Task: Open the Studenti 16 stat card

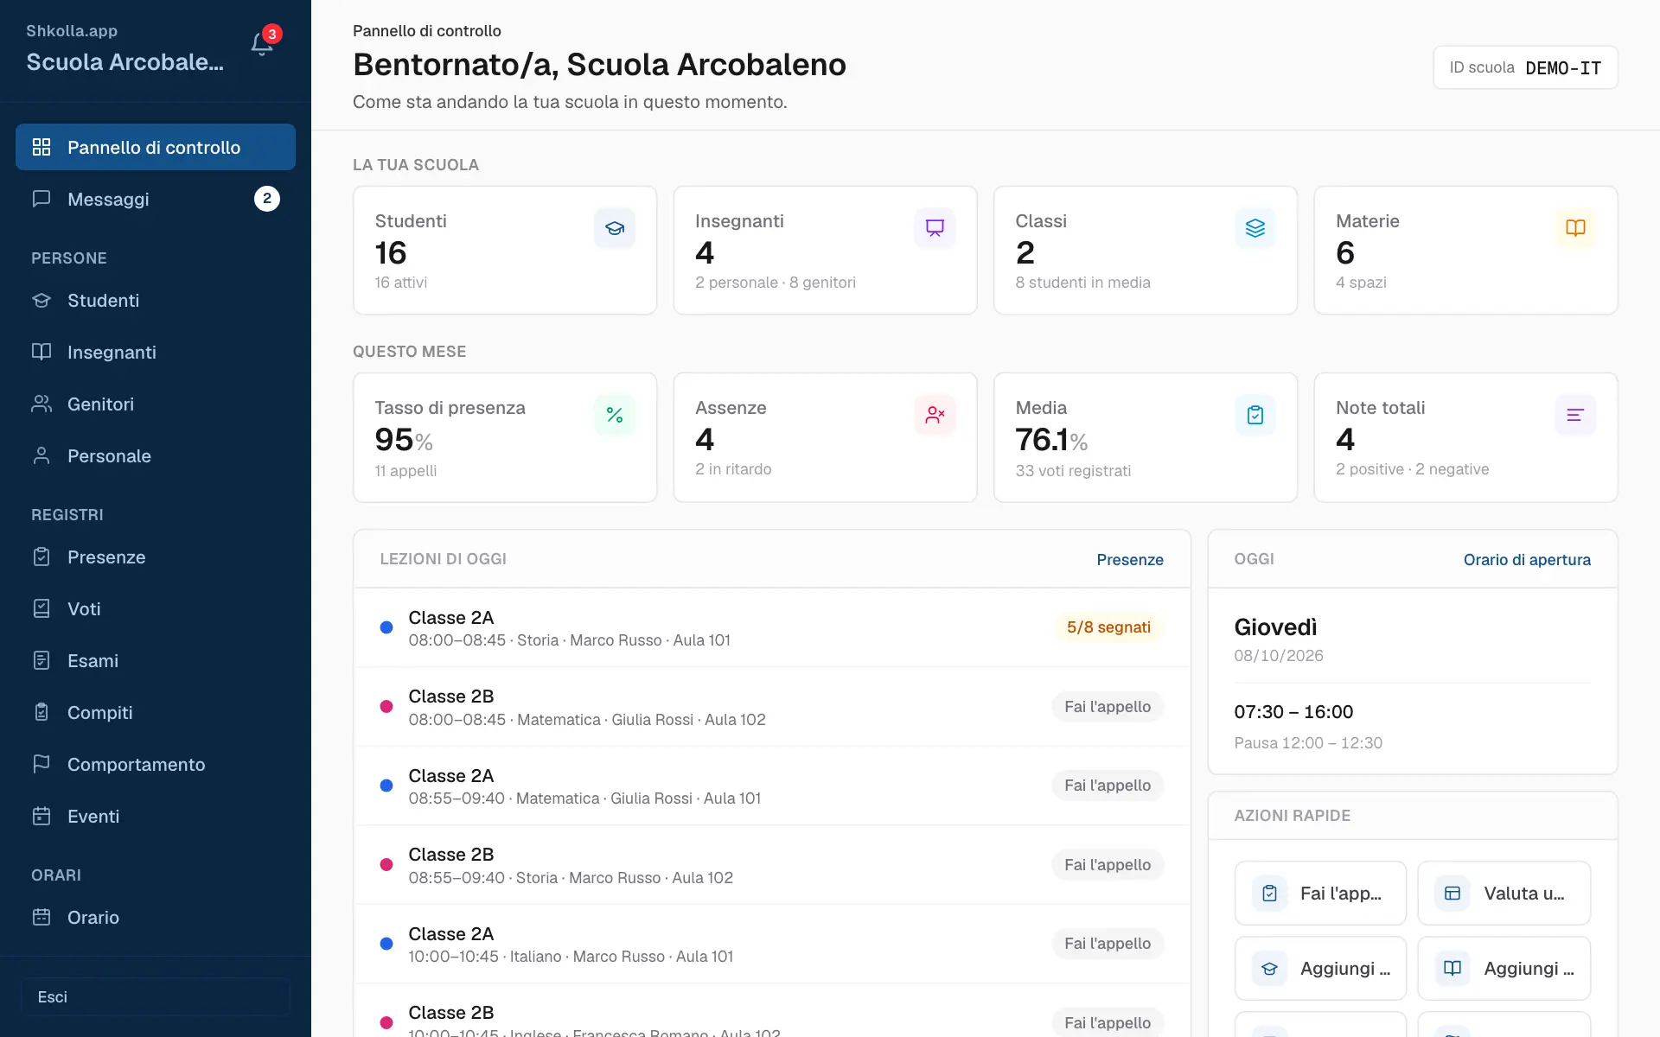Action: point(505,251)
